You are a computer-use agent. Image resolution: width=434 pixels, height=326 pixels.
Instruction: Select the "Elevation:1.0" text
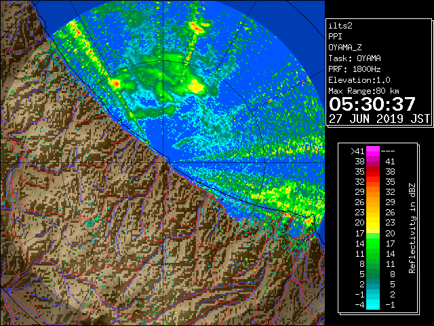point(359,80)
